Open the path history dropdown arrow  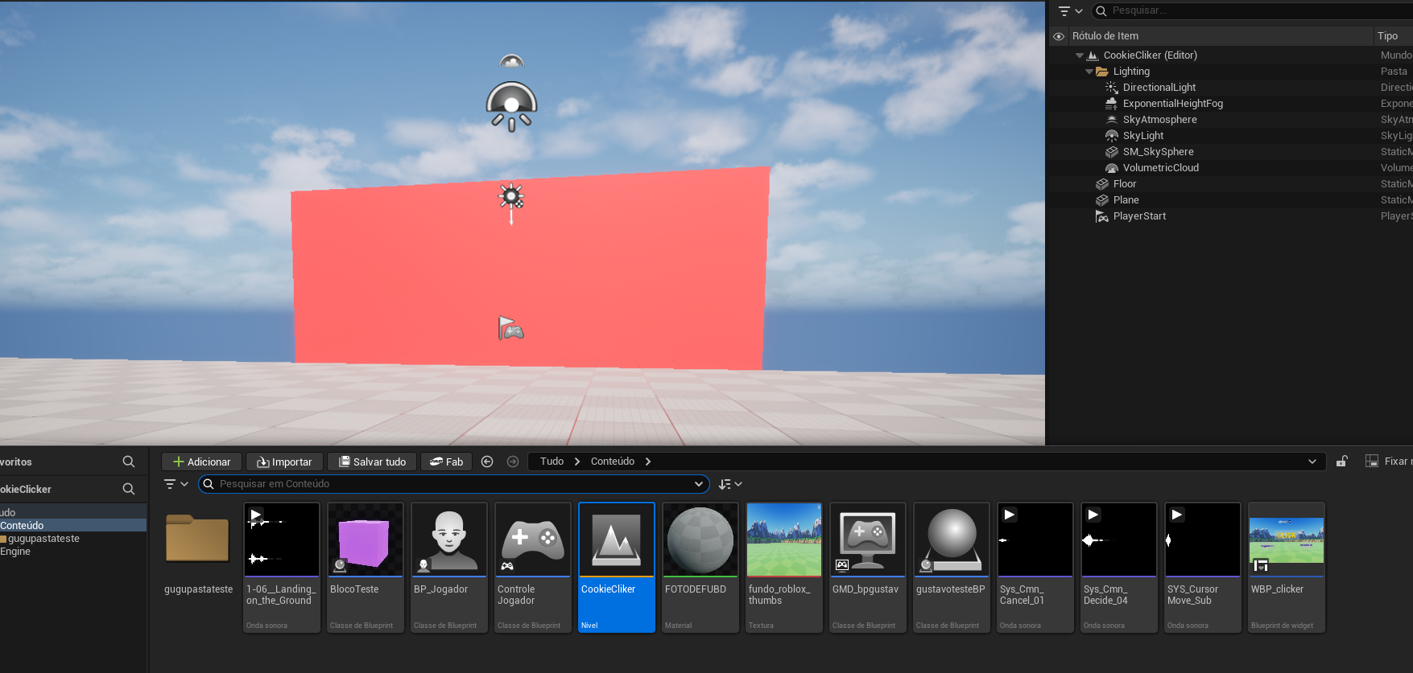click(1312, 462)
